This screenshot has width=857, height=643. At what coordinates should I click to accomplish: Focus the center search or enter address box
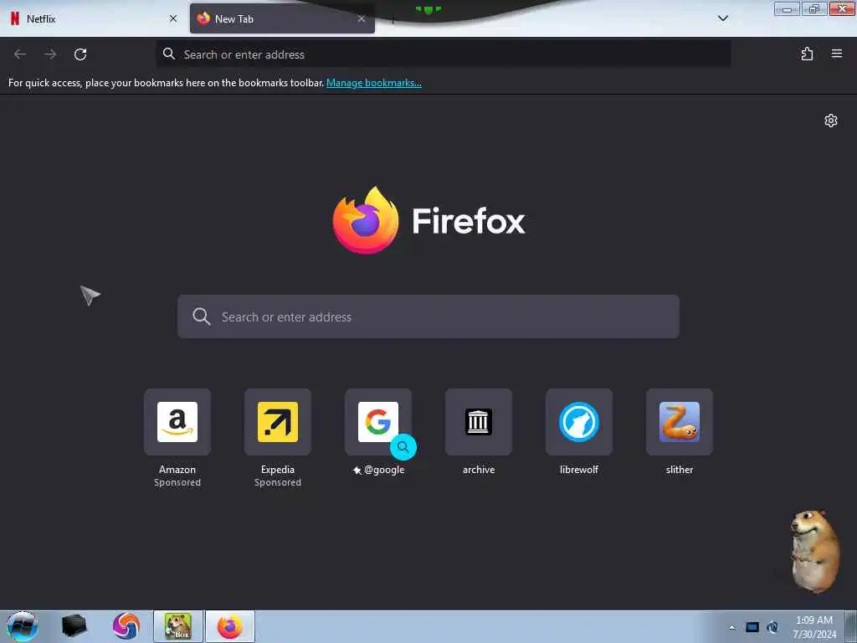[428, 316]
